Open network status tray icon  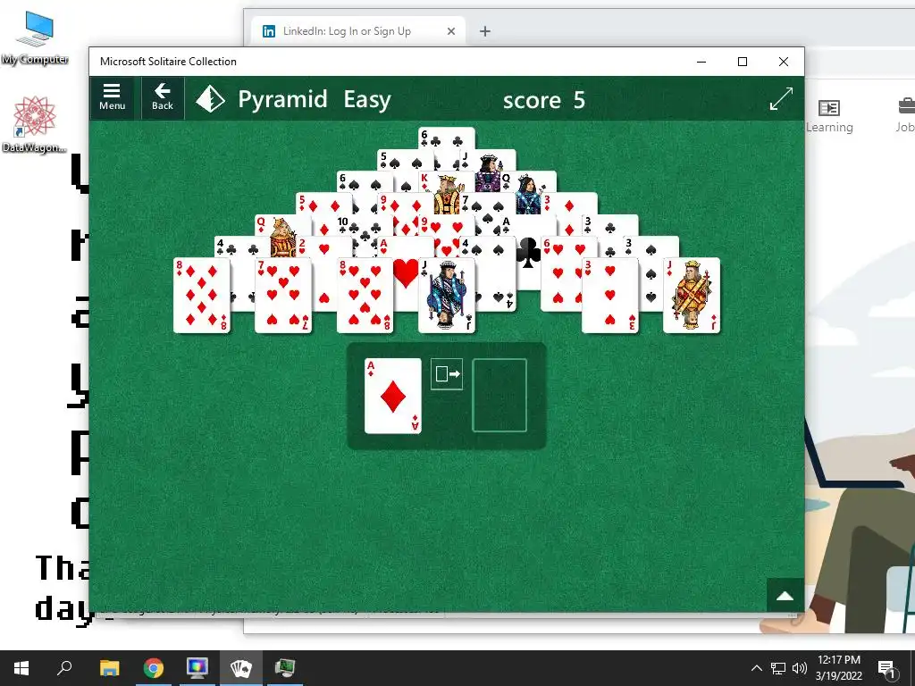tap(778, 668)
